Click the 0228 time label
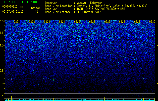Image resolution: width=158 pixels, height=101 pixels. [122, 22]
